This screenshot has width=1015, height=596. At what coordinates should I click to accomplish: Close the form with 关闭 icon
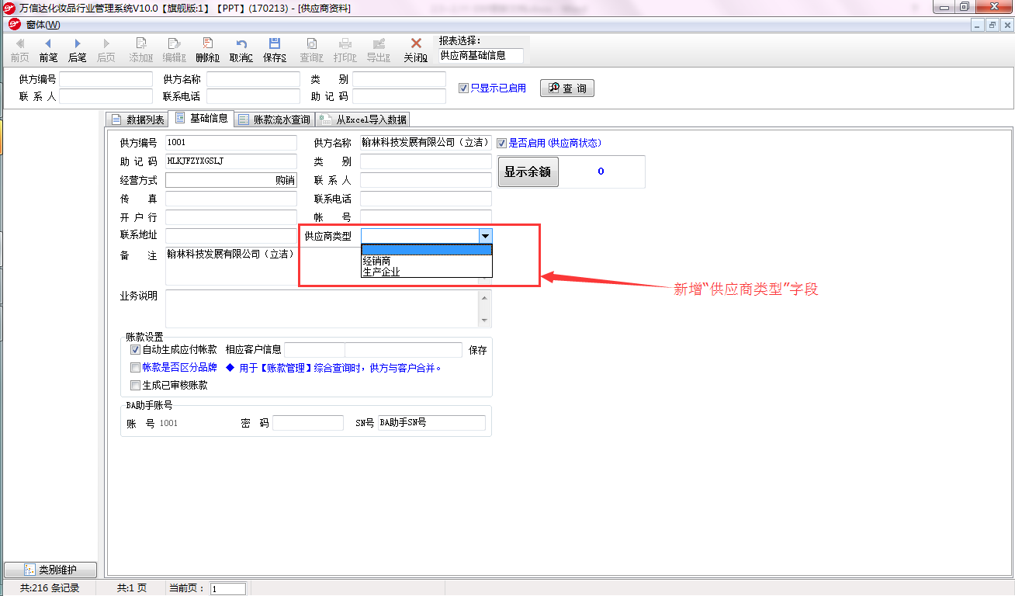(416, 50)
